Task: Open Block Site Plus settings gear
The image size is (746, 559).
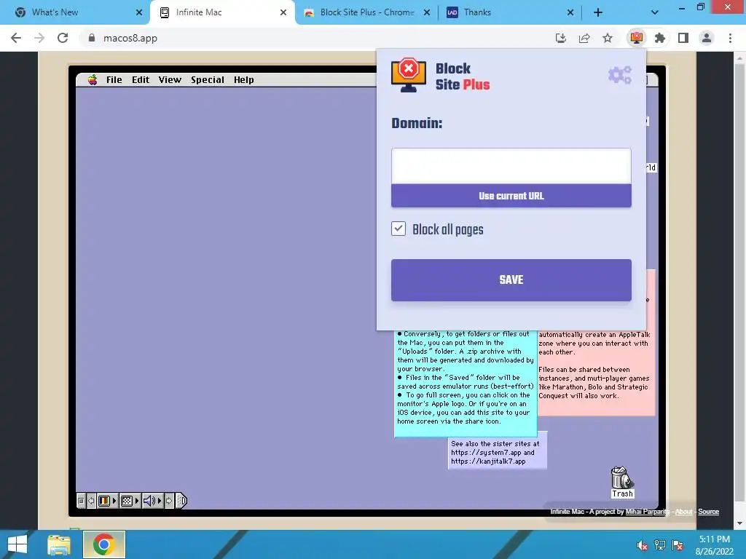Action: 619,75
